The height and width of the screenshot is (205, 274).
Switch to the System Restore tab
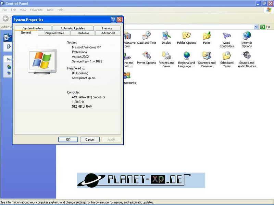click(33, 28)
